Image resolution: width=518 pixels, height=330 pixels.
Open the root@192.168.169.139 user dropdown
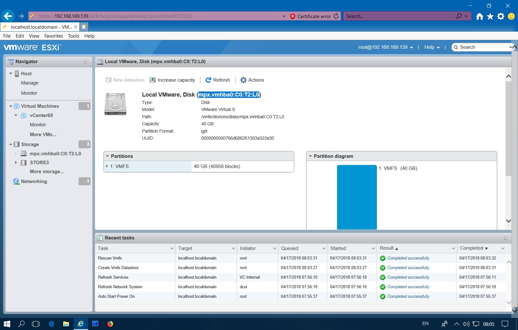coord(386,47)
